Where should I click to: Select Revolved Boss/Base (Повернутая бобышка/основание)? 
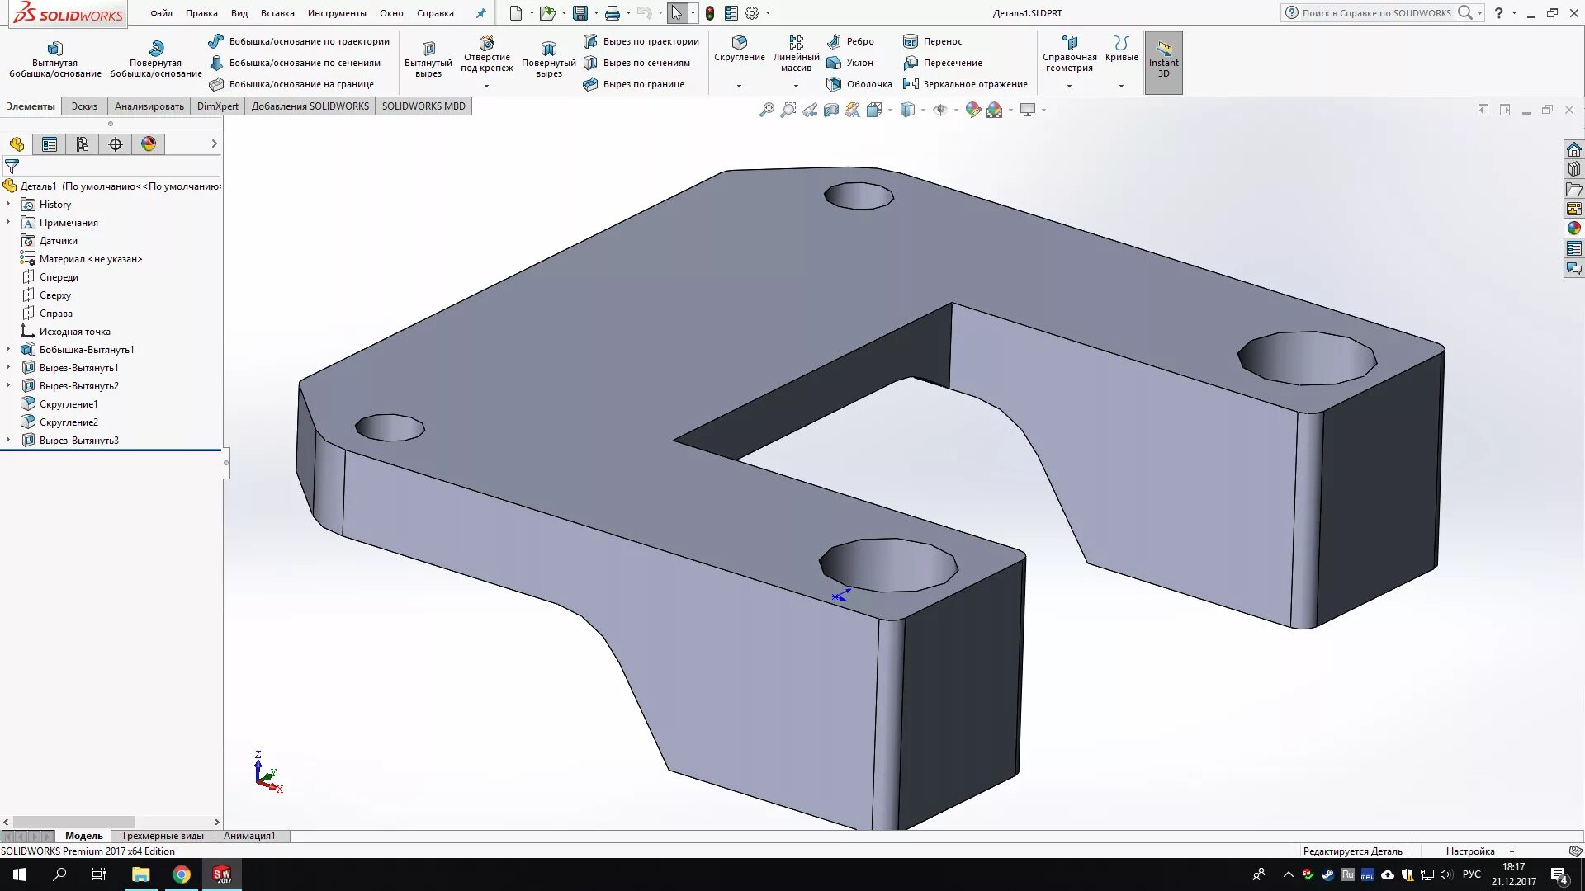click(x=156, y=59)
